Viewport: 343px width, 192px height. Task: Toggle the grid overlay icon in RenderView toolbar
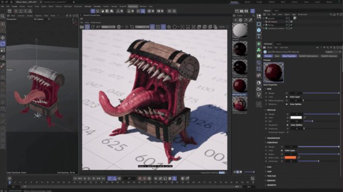(x=157, y=27)
